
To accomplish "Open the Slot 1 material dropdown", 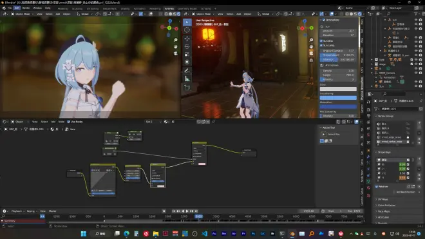I will click(x=153, y=122).
